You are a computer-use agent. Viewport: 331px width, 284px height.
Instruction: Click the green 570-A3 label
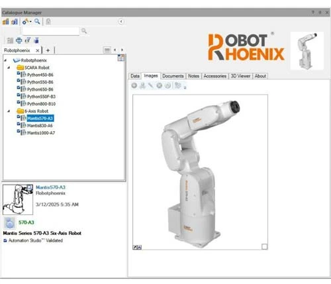tap(26, 222)
